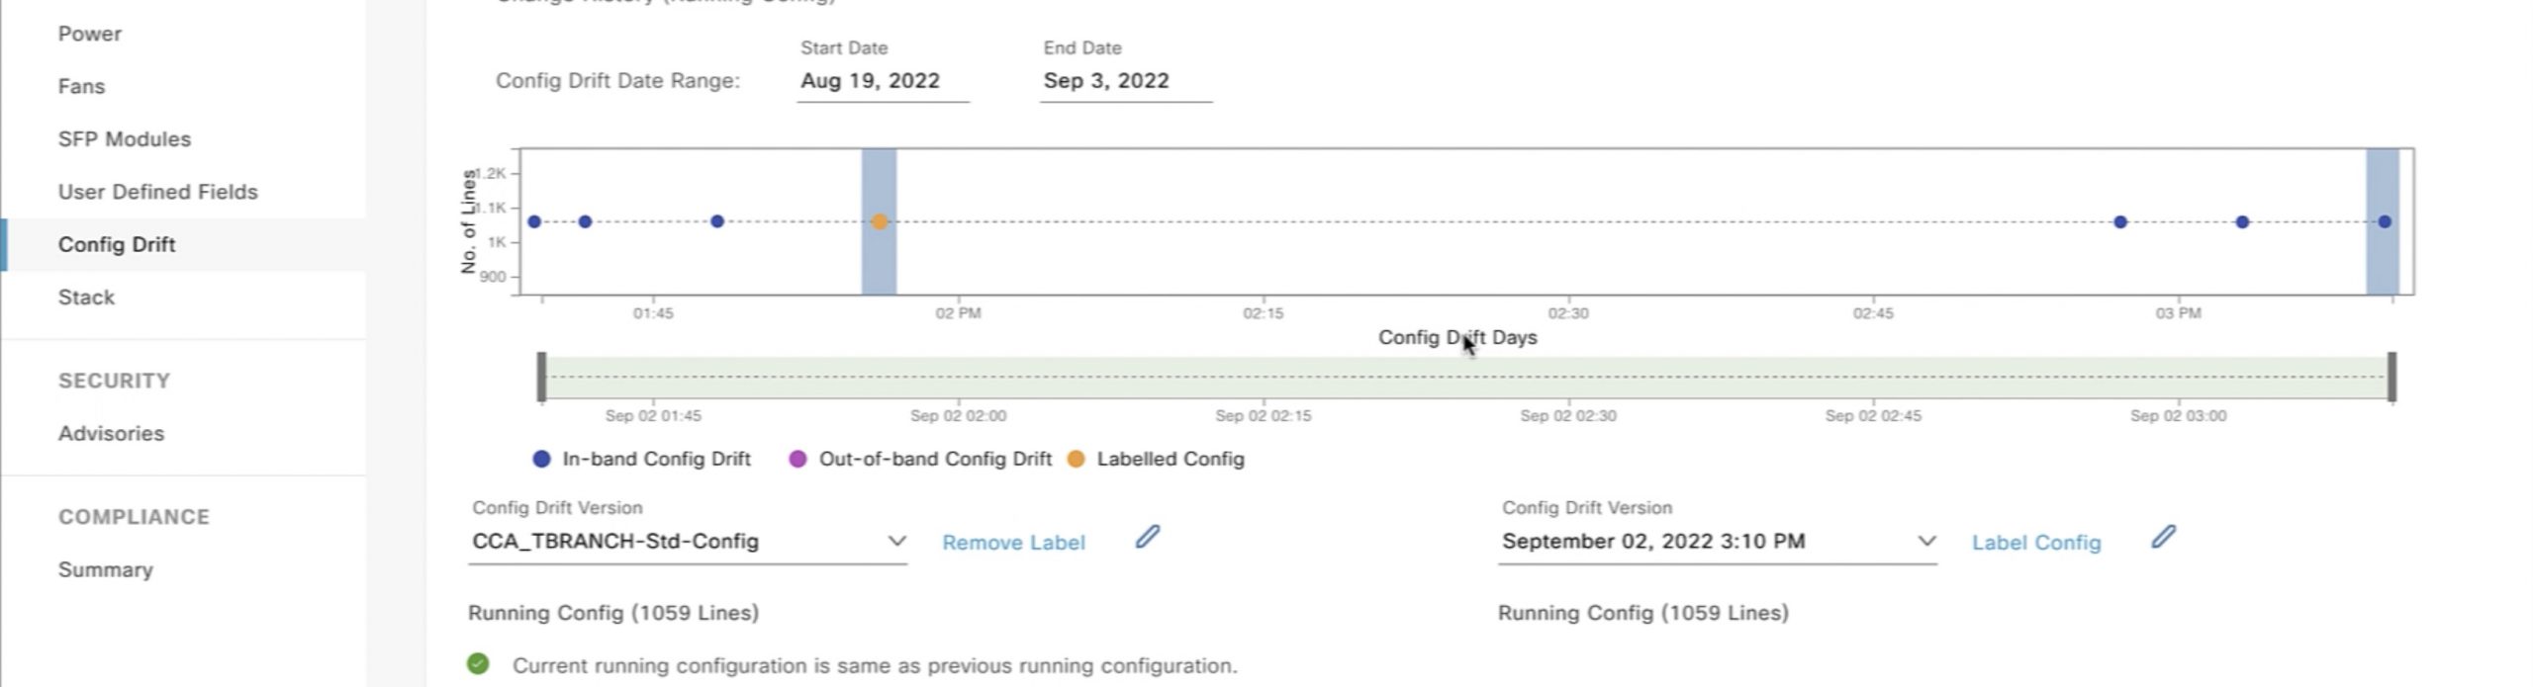2533x687 pixels.
Task: Toggle the In-band Config Drift legend dot
Action: click(541, 459)
